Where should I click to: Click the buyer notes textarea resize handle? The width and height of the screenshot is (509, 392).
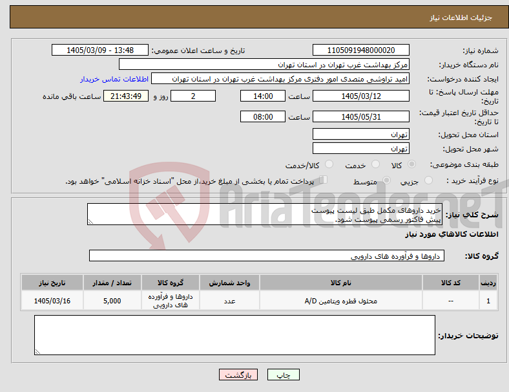(x=37, y=351)
